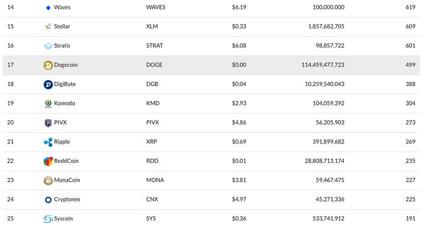Open the Cryptonex name link
This screenshot has width=426, height=227.
coord(67,199)
